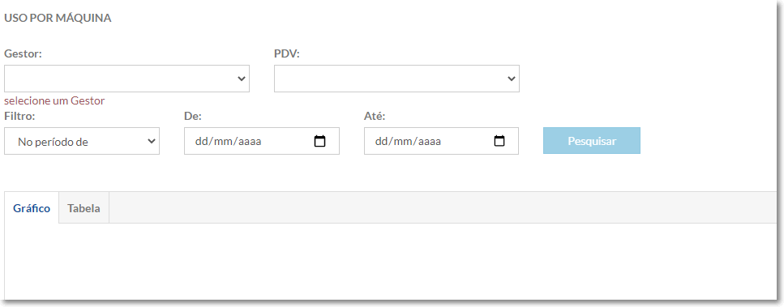This screenshot has width=784, height=307.
Task: Open the calendar picker in the Até field
Action: click(x=499, y=141)
